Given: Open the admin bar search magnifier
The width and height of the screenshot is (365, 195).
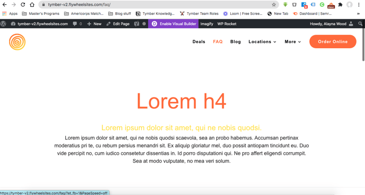Looking at the screenshot, I should (x=360, y=24).
